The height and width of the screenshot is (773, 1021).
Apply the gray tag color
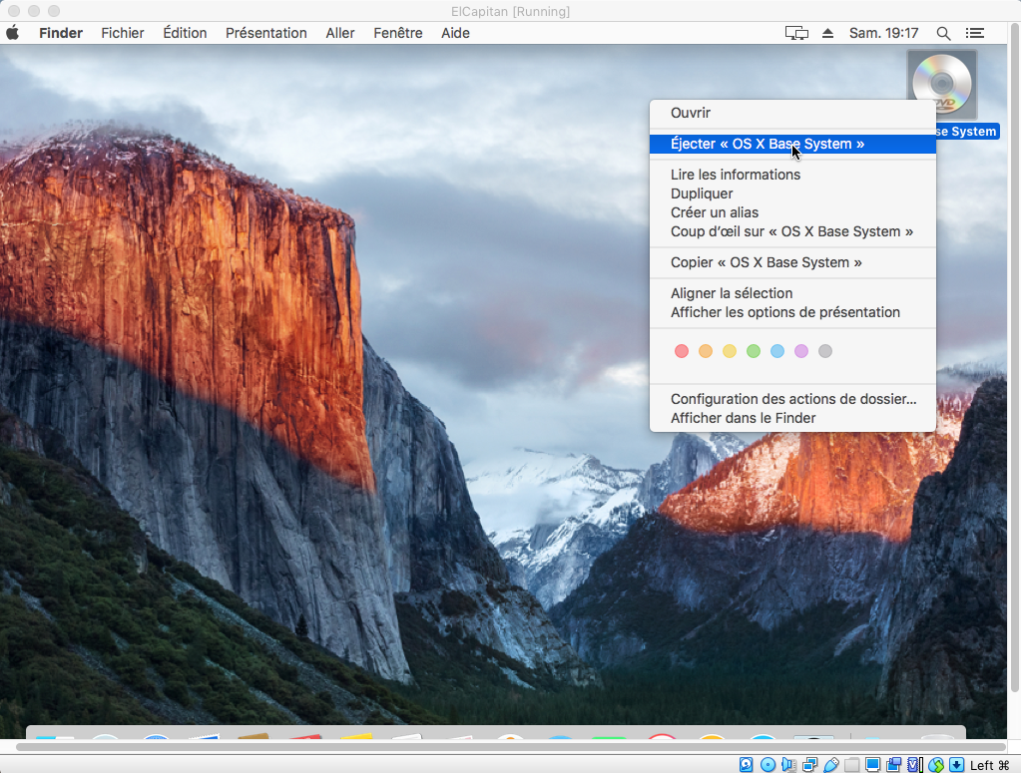pyautogui.click(x=825, y=351)
